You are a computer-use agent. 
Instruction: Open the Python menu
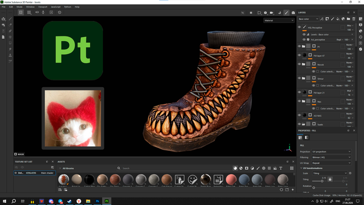pos(68,7)
